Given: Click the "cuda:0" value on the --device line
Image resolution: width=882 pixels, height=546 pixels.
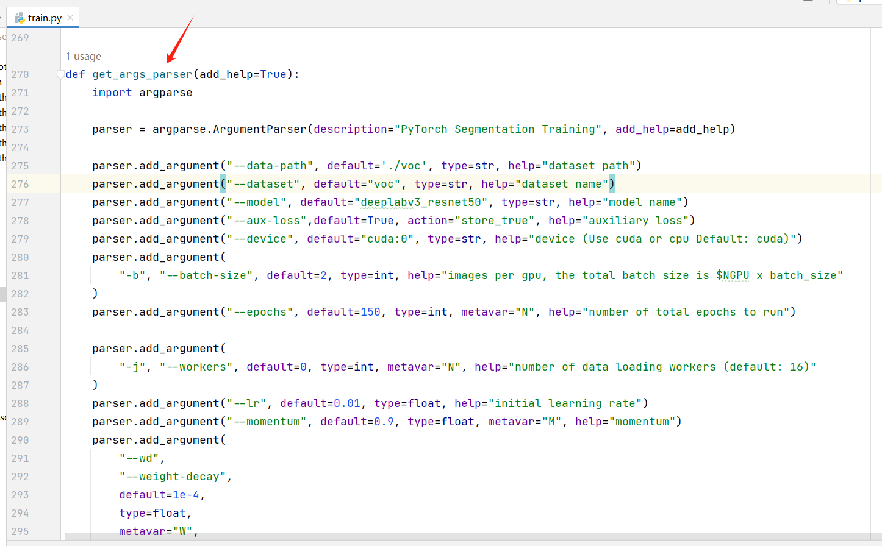Looking at the screenshot, I should point(390,238).
